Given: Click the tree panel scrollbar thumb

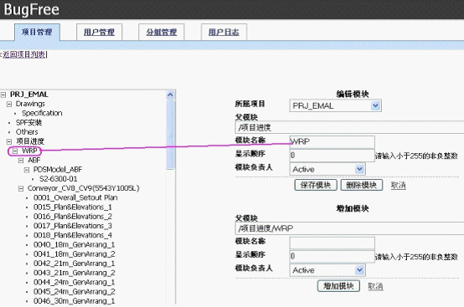Looking at the screenshot, I should (170, 135).
